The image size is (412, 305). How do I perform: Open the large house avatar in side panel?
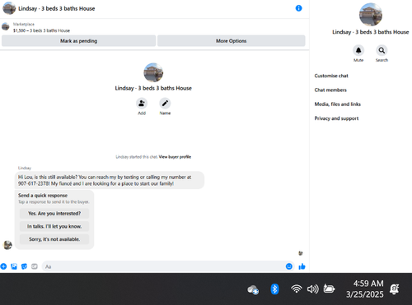pyautogui.click(x=371, y=15)
